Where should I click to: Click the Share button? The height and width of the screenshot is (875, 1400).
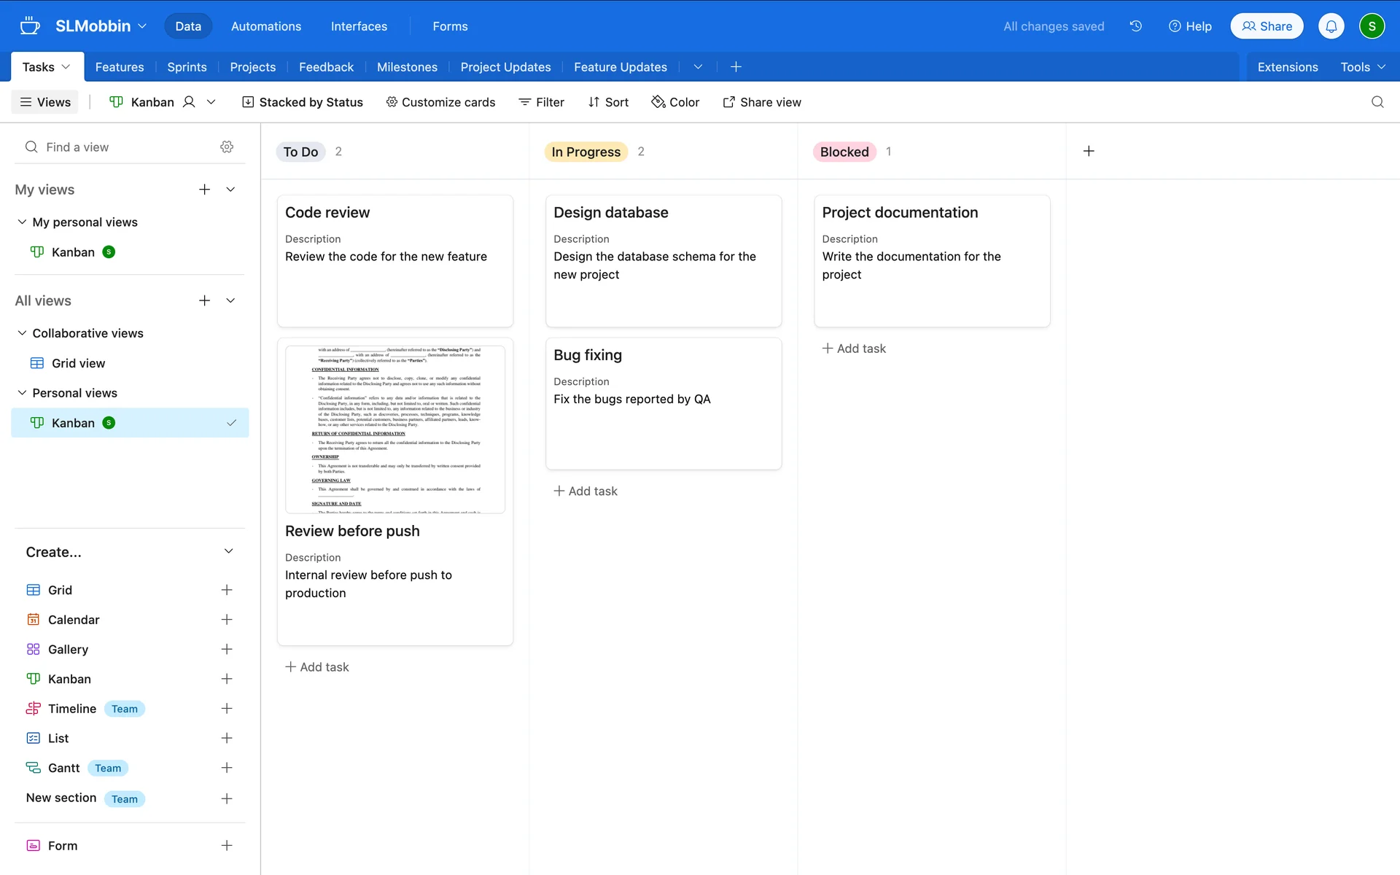pos(1267,26)
